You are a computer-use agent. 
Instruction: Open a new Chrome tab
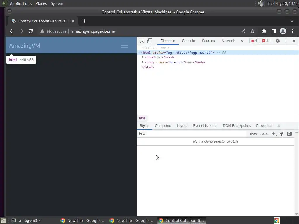coord(84,21)
